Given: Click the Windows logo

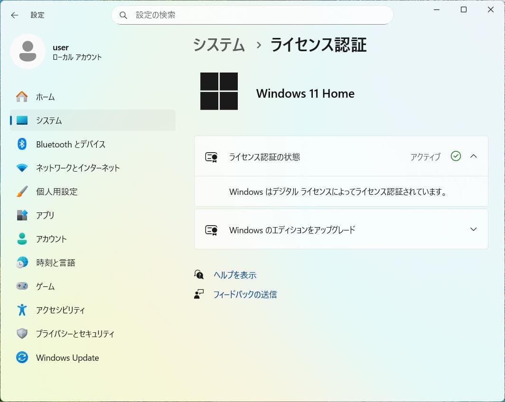Looking at the screenshot, I should pyautogui.click(x=219, y=91).
